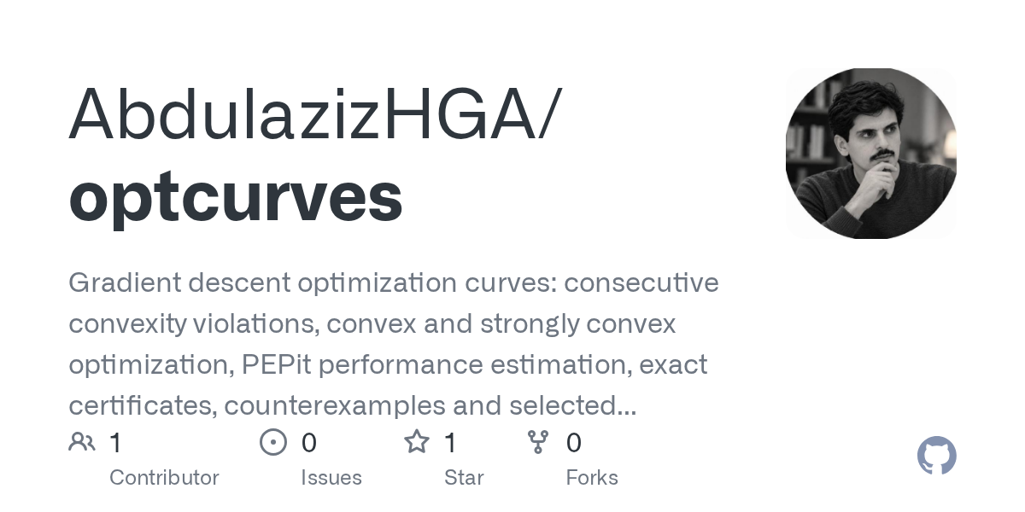Open the AbdulazizHGA owner name
1025x512 pixels.
click(x=313, y=113)
